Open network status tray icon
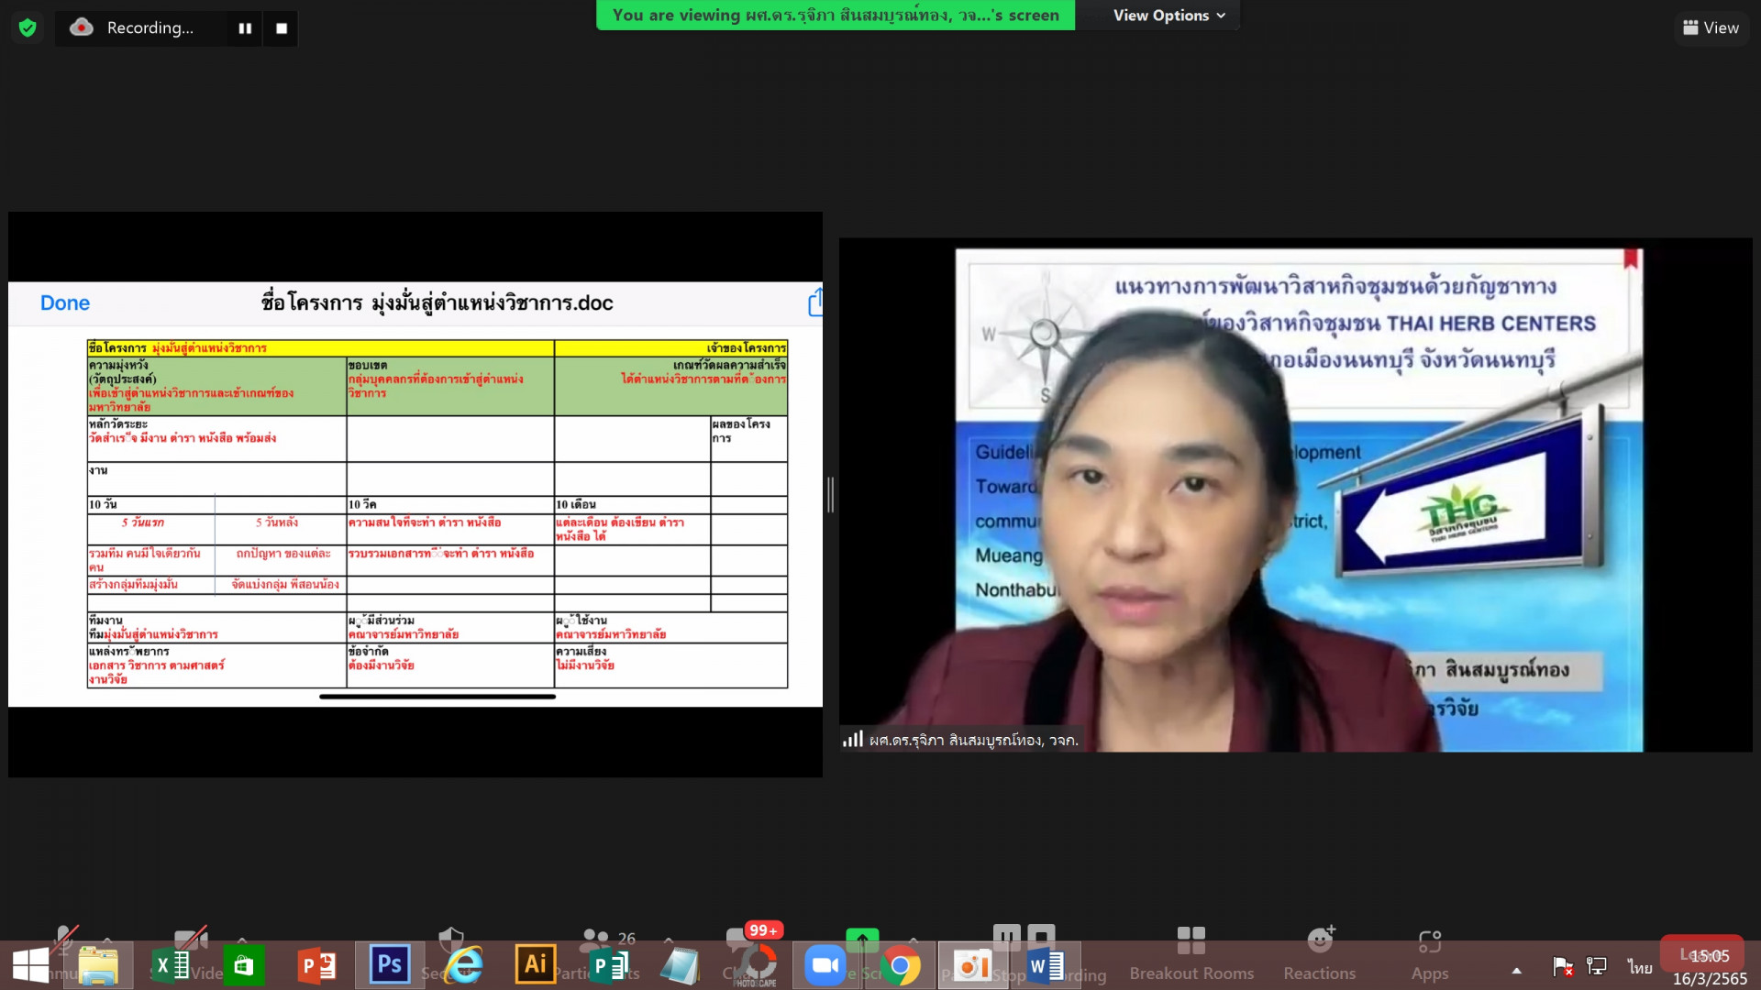 tap(1597, 967)
